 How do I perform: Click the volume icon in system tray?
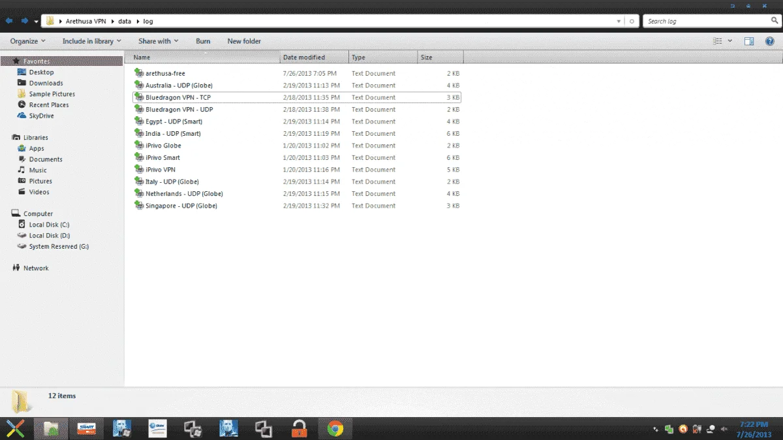(x=723, y=429)
